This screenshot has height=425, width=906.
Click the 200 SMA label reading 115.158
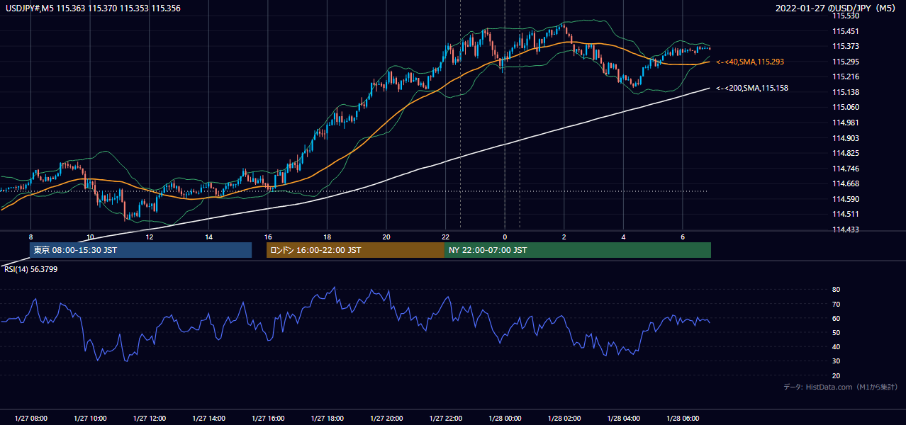(752, 89)
